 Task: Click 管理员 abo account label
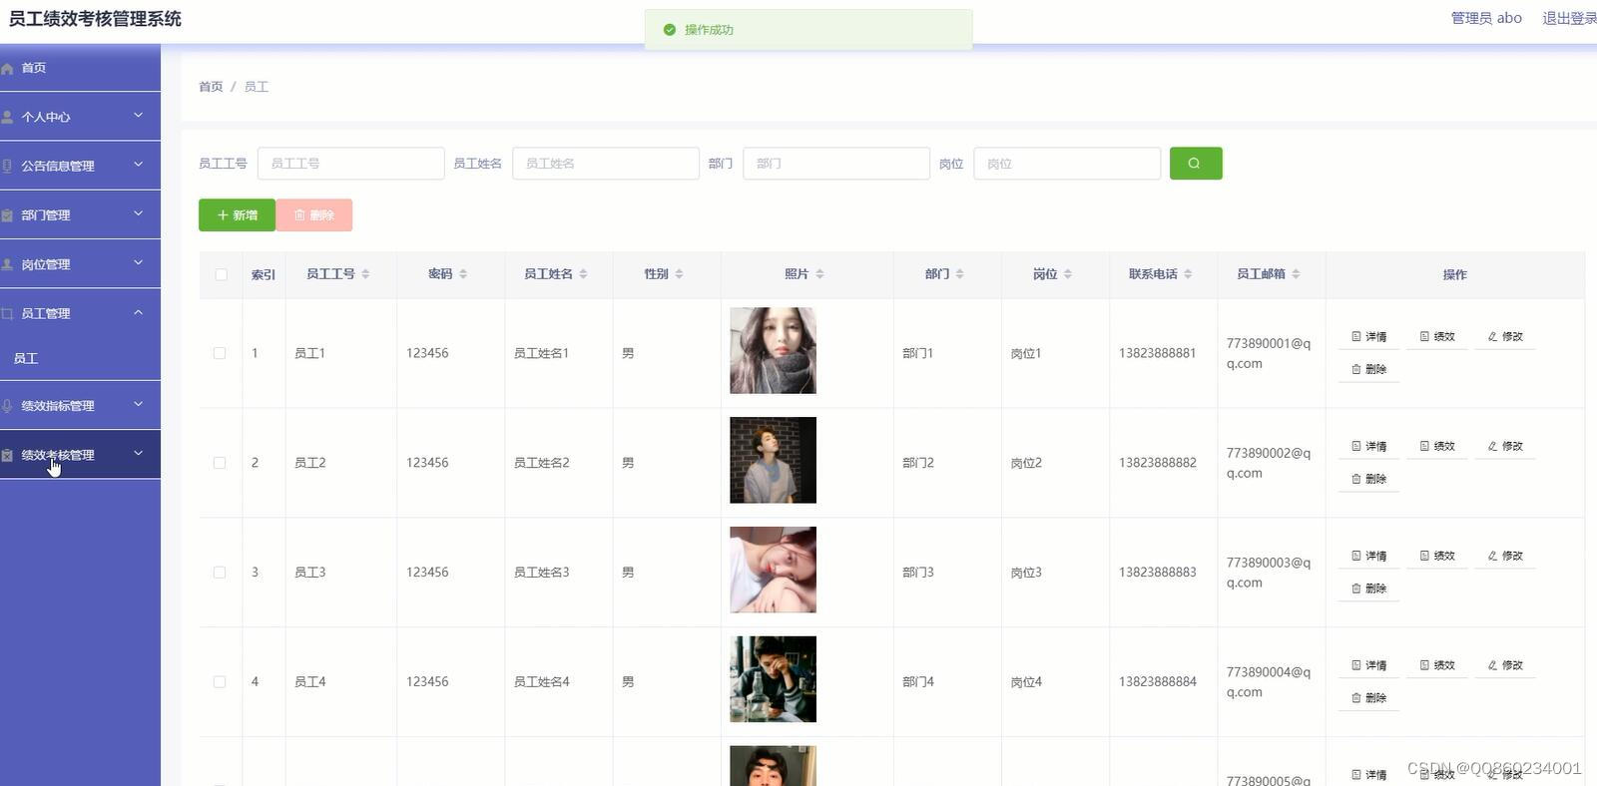pos(1486,18)
